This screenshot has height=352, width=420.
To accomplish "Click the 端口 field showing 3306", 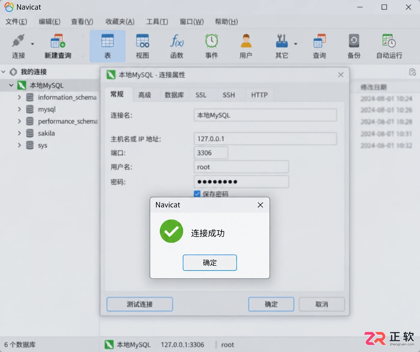I will 211,153.
